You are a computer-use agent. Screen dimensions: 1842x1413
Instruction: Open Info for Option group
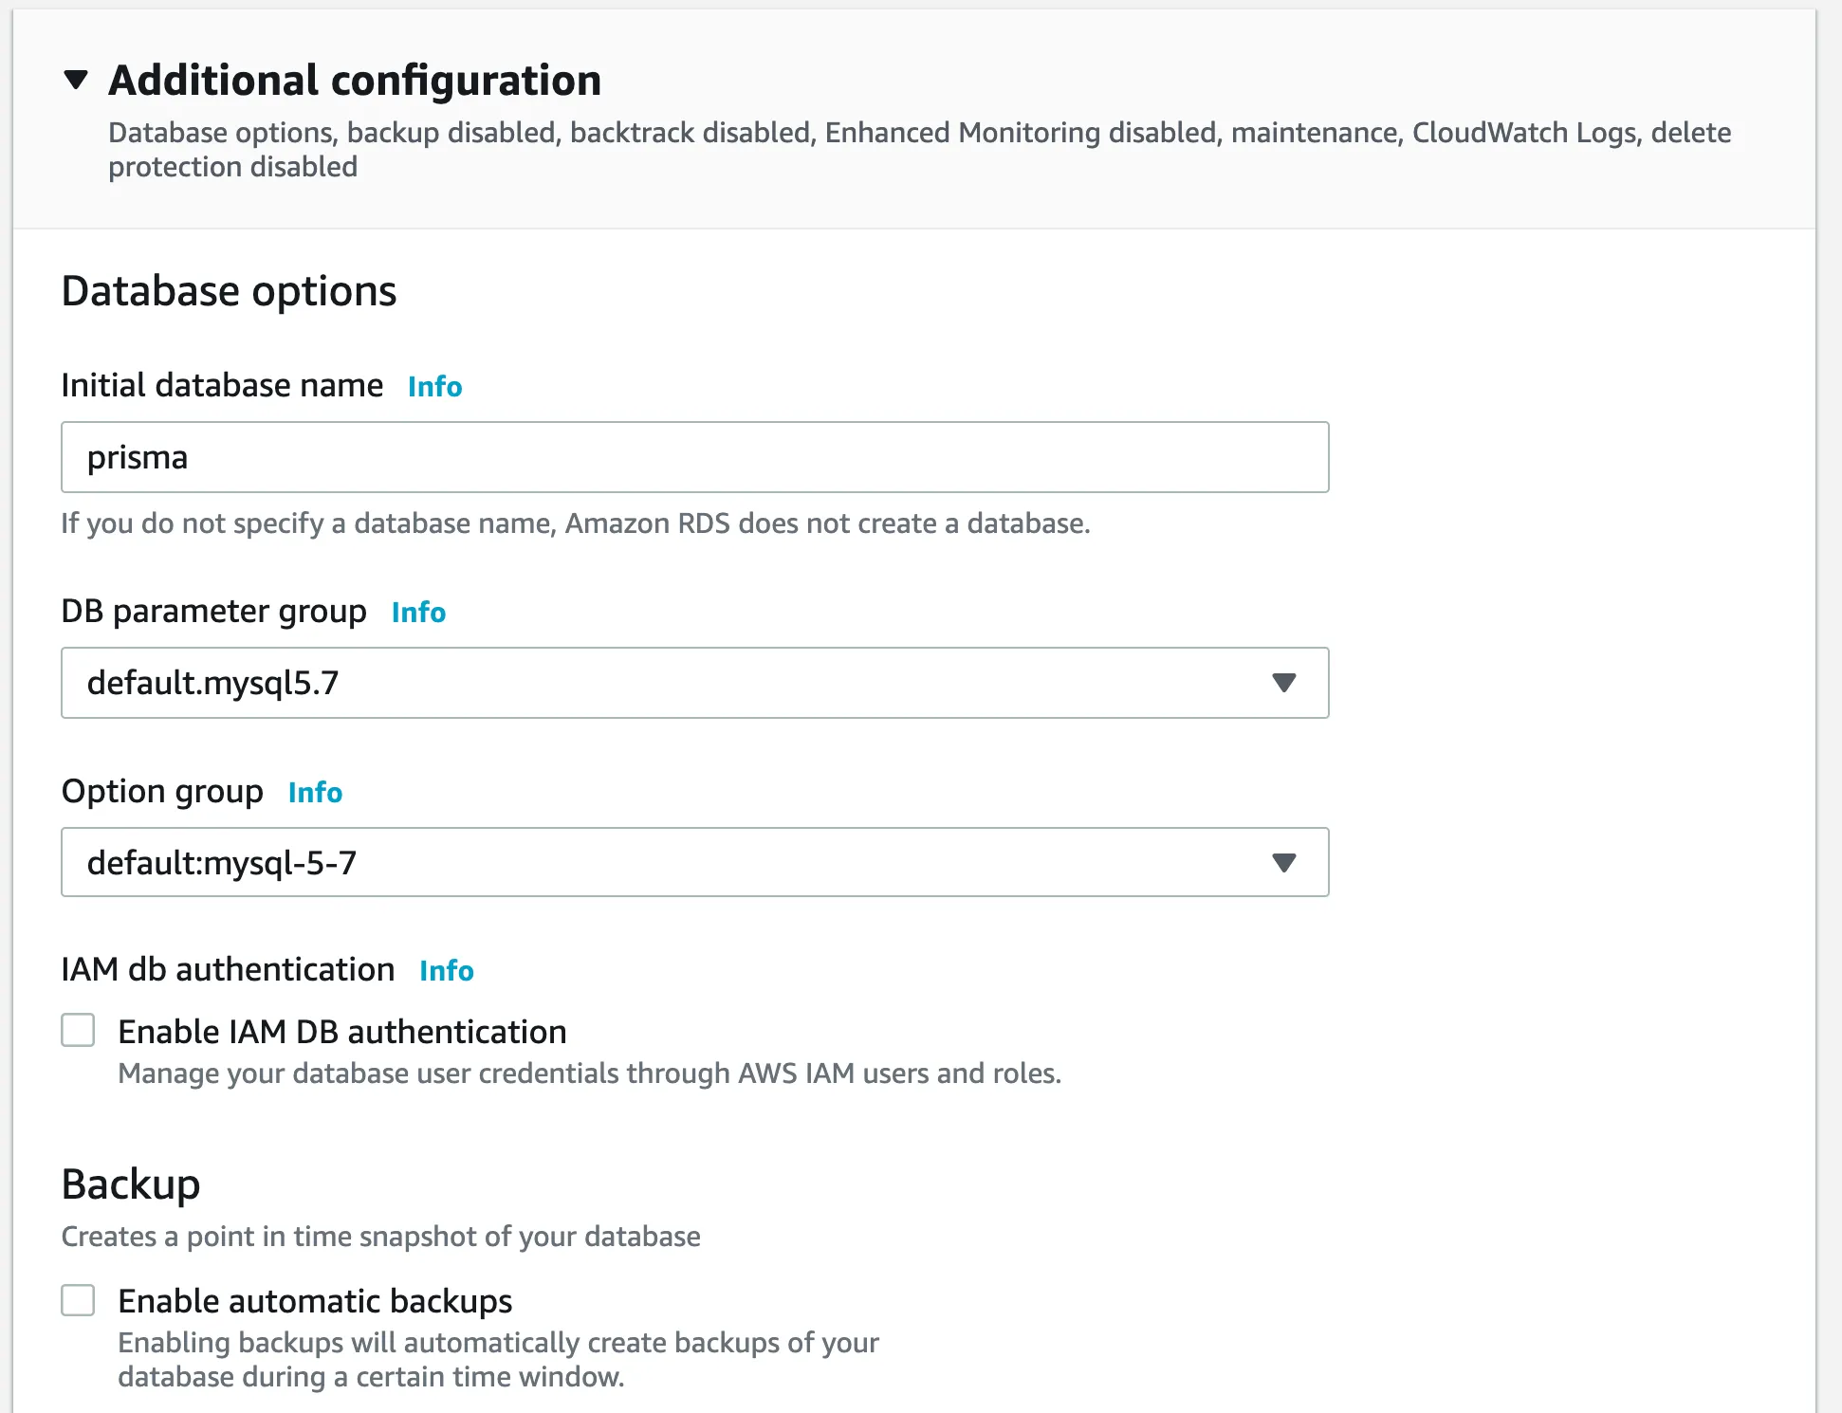pos(315,792)
